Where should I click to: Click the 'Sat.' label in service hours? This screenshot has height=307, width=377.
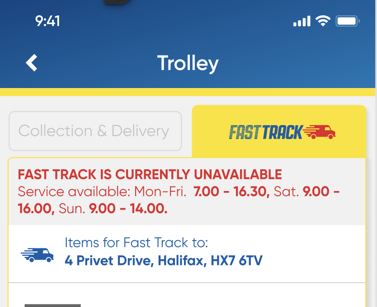287,191
